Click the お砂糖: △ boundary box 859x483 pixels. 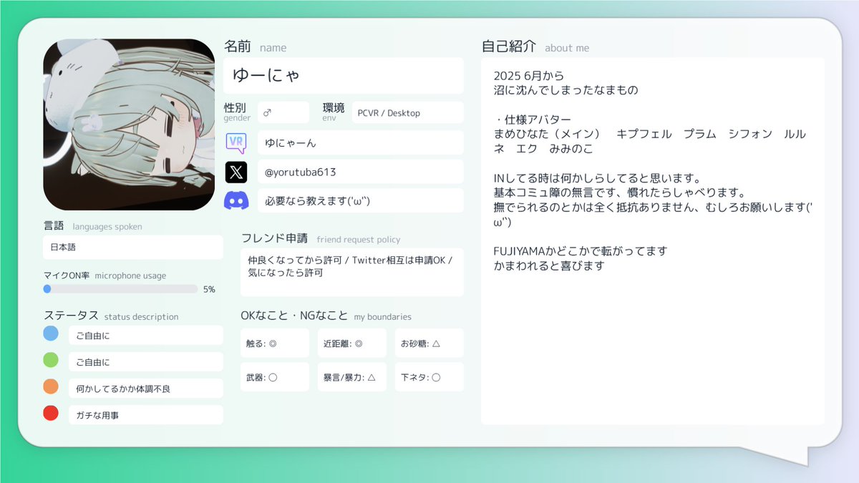click(x=429, y=343)
